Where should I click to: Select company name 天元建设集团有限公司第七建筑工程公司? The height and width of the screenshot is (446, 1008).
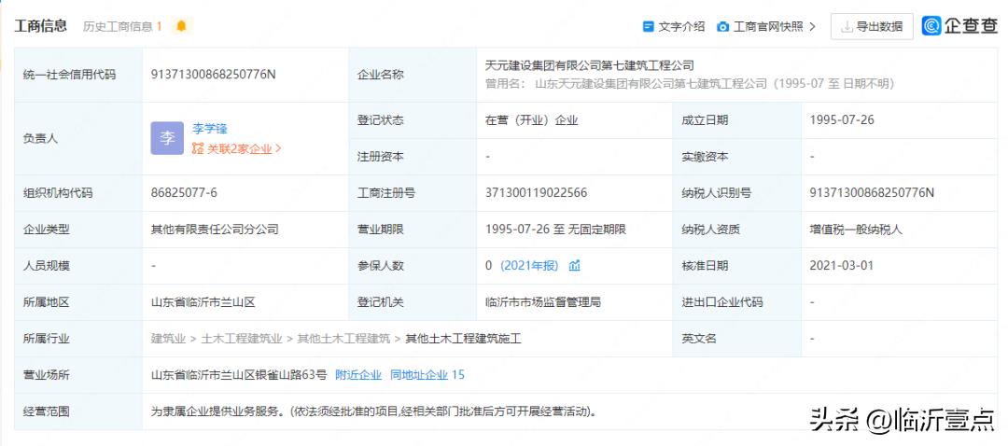(x=590, y=65)
